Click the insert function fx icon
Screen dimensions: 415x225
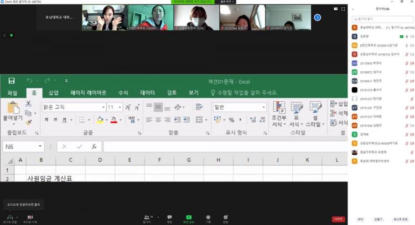94,146
